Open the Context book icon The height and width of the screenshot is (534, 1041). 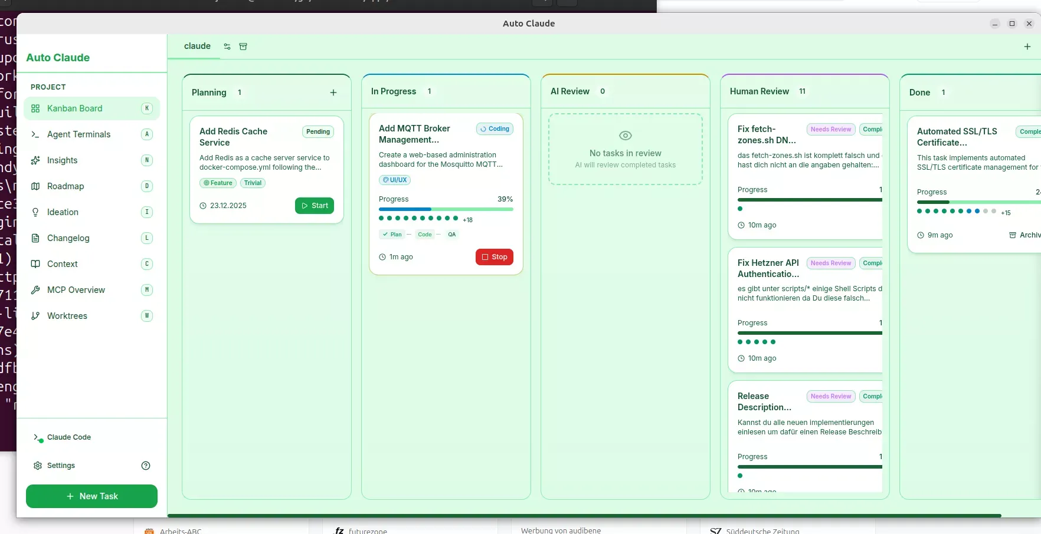(x=37, y=264)
